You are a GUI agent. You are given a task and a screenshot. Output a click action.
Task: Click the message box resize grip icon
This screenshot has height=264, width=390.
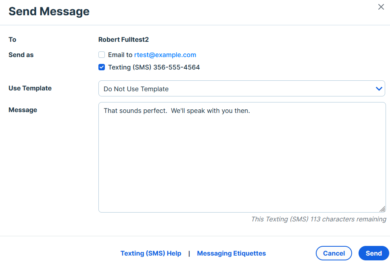[x=382, y=209]
